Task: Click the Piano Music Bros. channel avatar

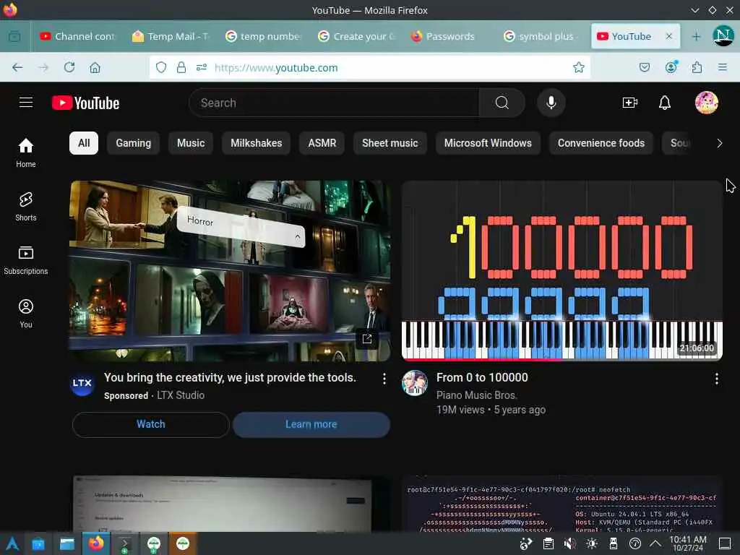Action: tap(414, 383)
